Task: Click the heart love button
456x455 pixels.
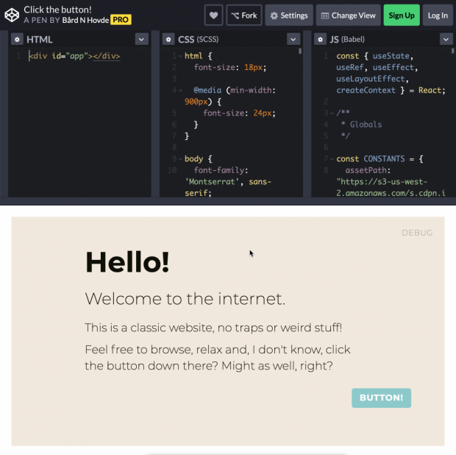Action: tap(214, 15)
